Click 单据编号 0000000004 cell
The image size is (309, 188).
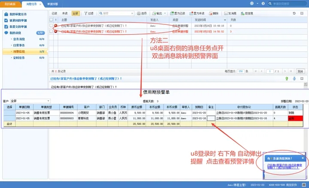pyautogui.click(x=68, y=113)
